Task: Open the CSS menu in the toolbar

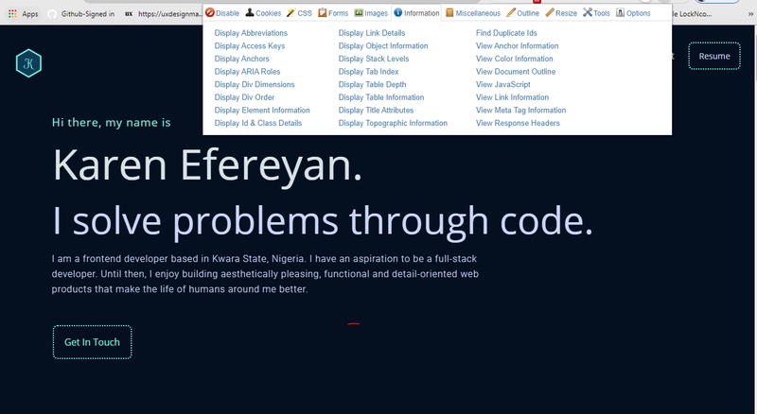Action: click(x=299, y=13)
